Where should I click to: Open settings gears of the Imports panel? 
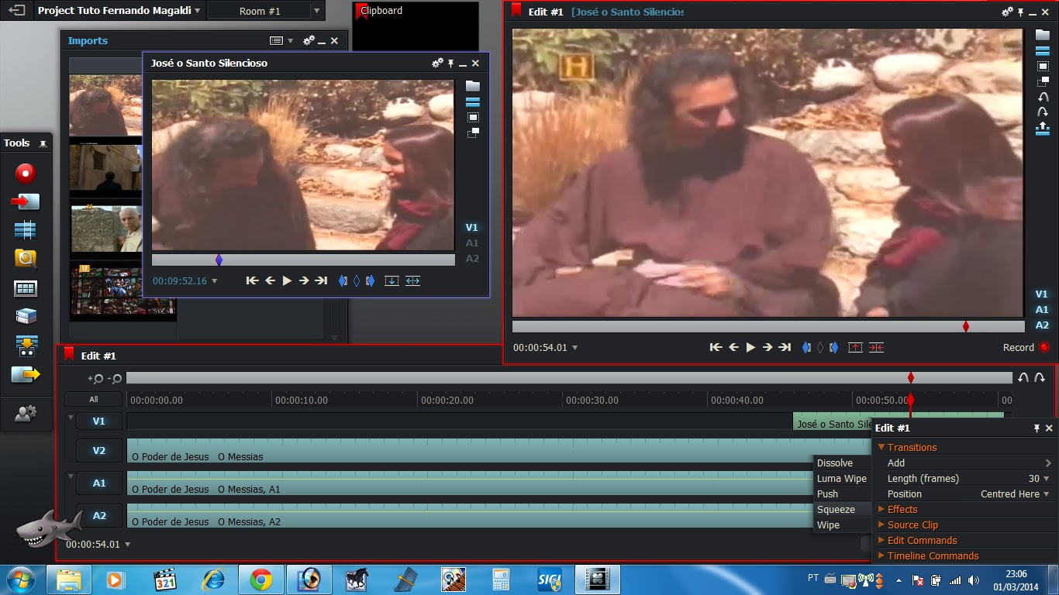coord(309,40)
